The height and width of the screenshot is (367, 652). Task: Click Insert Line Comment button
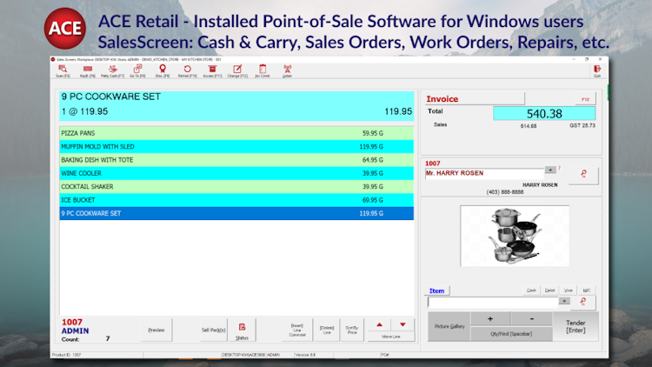(x=297, y=330)
